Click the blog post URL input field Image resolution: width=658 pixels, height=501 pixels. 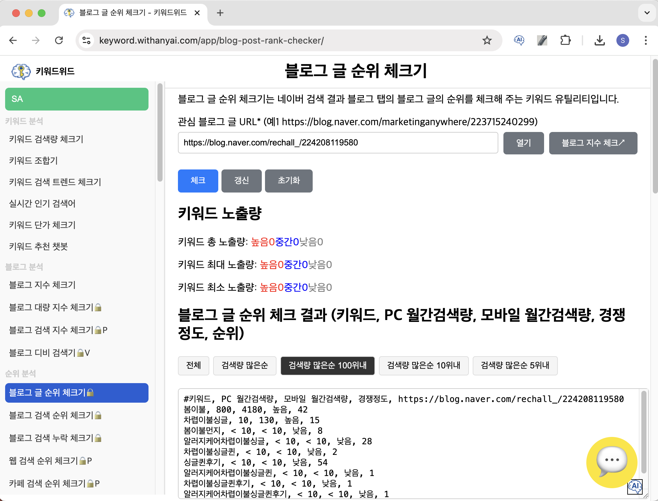click(x=338, y=143)
